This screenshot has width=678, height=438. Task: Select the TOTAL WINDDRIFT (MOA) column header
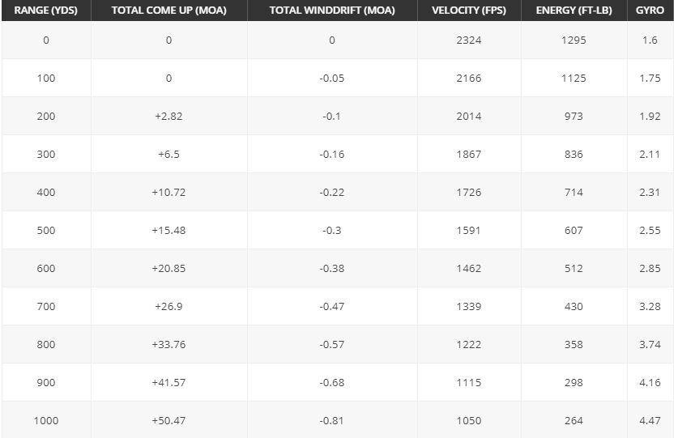(x=332, y=11)
